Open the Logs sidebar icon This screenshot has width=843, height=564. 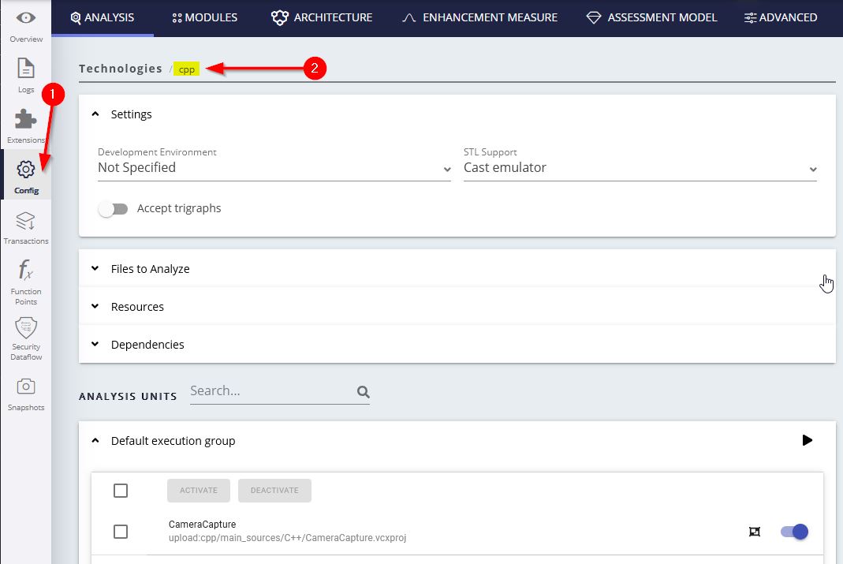click(x=26, y=69)
